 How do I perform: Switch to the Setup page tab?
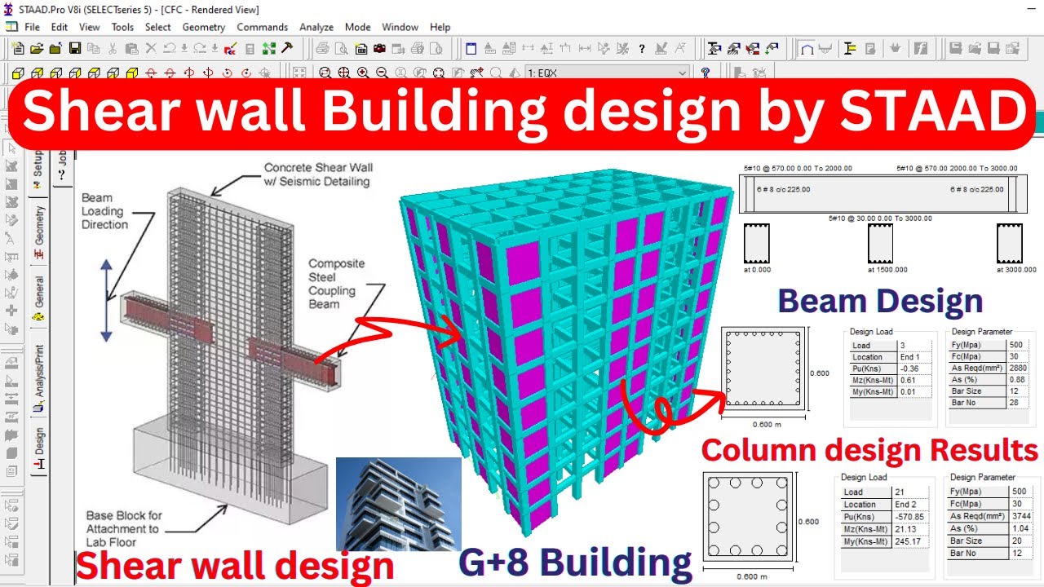point(38,171)
